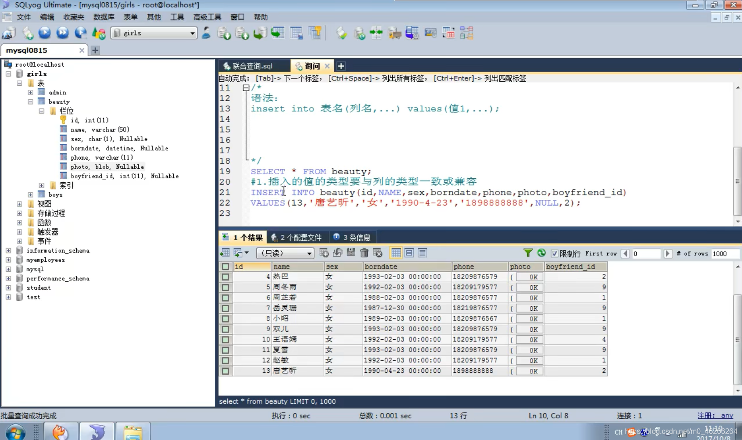Click the result grid vertical scrollbar thumb
Image resolution: width=742 pixels, height=440 pixels.
(x=737, y=339)
